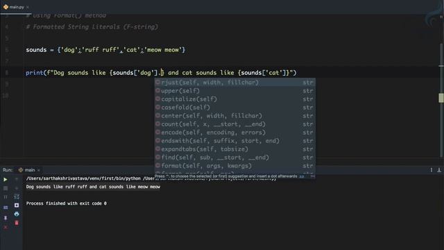Choose casefold(self) completion suggestion
The height and width of the screenshot is (250, 444).
234,108
